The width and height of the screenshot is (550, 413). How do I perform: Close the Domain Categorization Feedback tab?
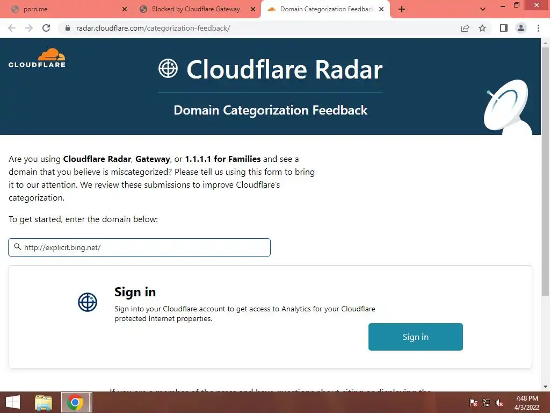381,10
